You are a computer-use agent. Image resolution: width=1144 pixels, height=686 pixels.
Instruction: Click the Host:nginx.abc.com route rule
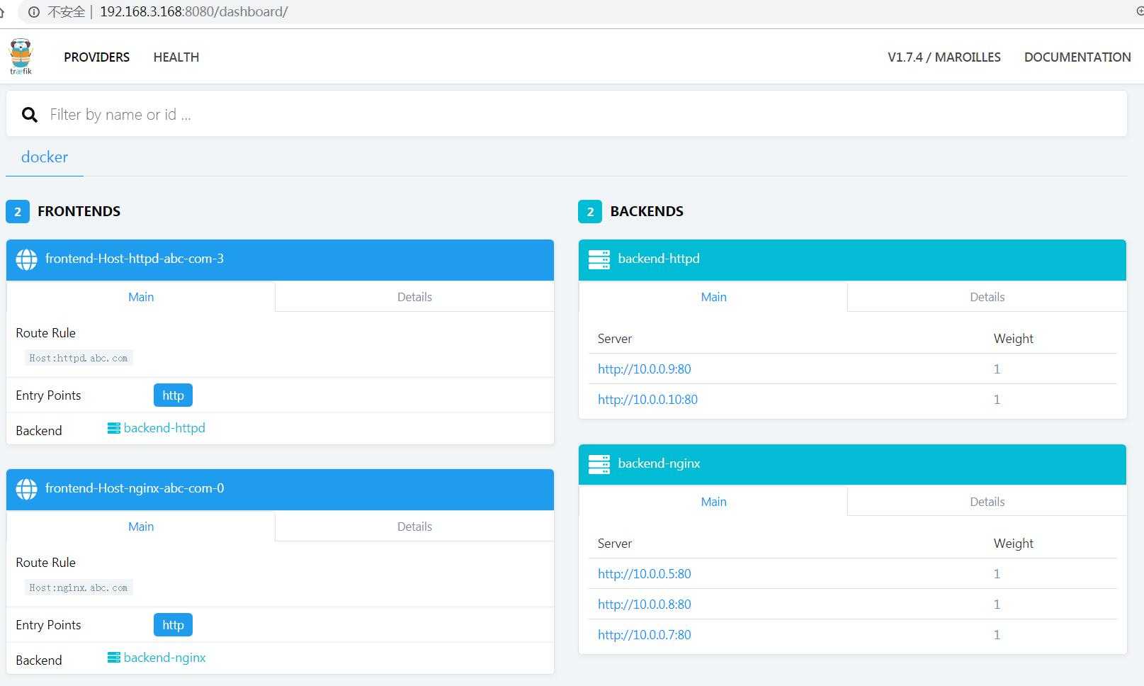click(x=79, y=587)
